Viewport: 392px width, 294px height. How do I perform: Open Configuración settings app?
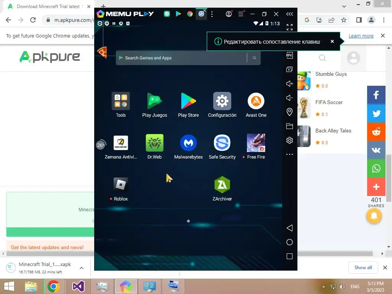click(x=222, y=101)
